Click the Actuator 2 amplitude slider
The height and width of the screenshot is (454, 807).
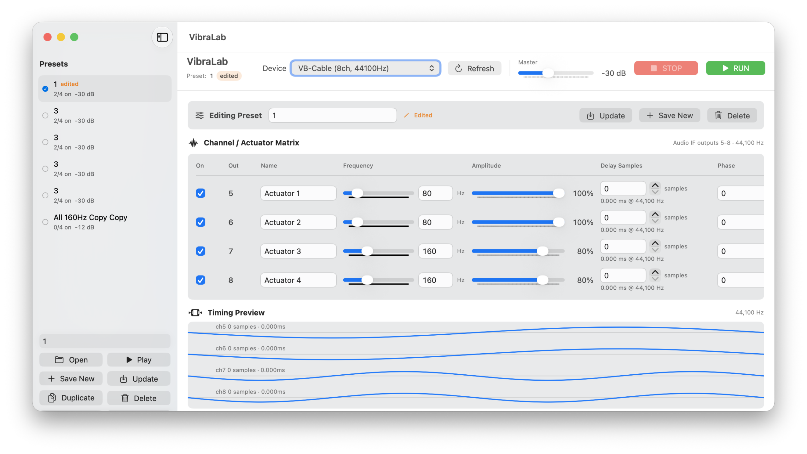(518, 222)
